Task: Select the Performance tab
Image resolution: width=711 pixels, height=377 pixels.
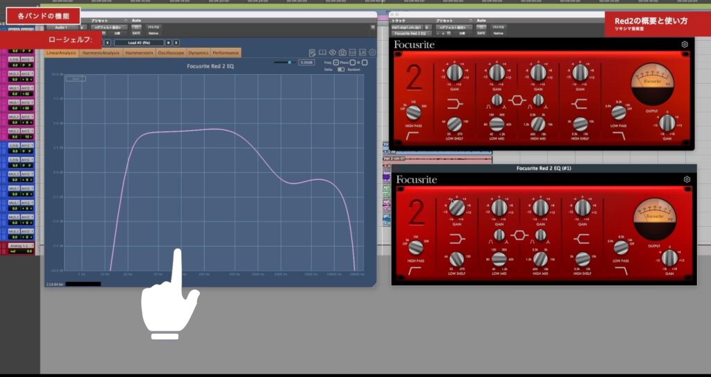Action: [x=226, y=53]
